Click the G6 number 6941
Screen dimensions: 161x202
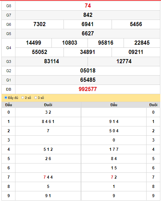[x=88, y=24]
